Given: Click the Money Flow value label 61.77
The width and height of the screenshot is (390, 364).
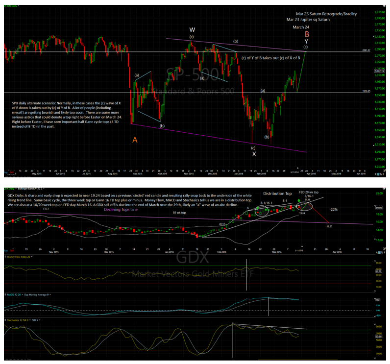Looking at the screenshot, I should (379, 271).
